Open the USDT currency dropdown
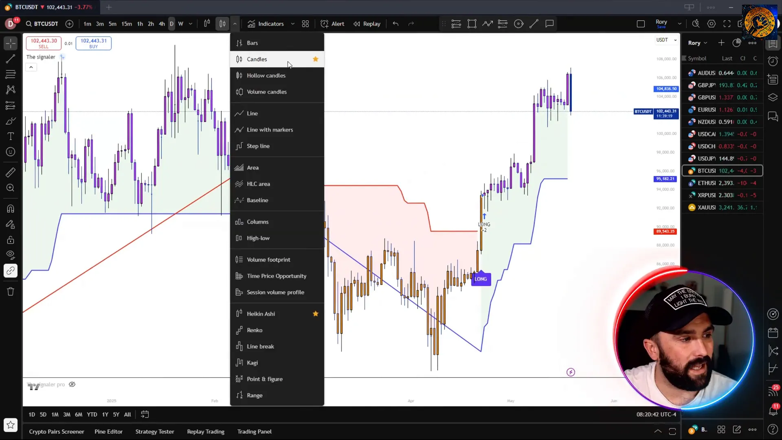Image resolution: width=782 pixels, height=440 pixels. 666,40
